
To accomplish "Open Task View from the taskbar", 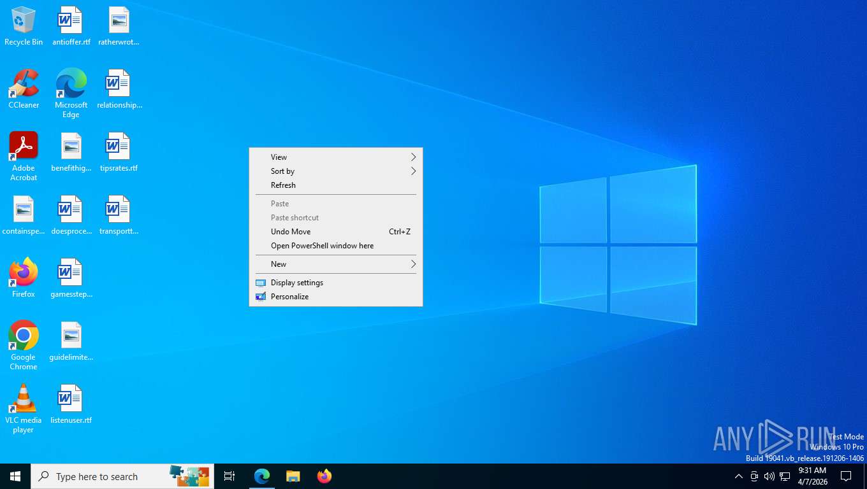I will (229, 476).
